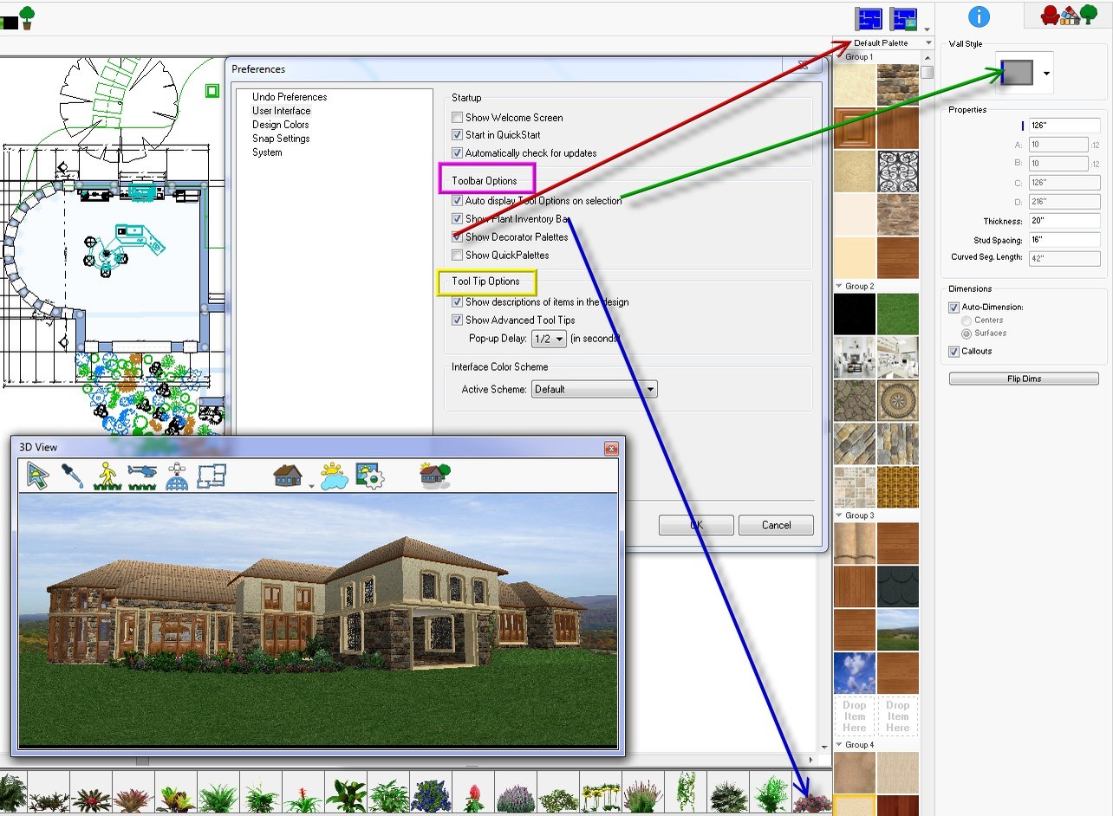Viewport: 1113px width, 816px height.
Task: Open the floor plan view tool in 3D View
Action: click(212, 475)
